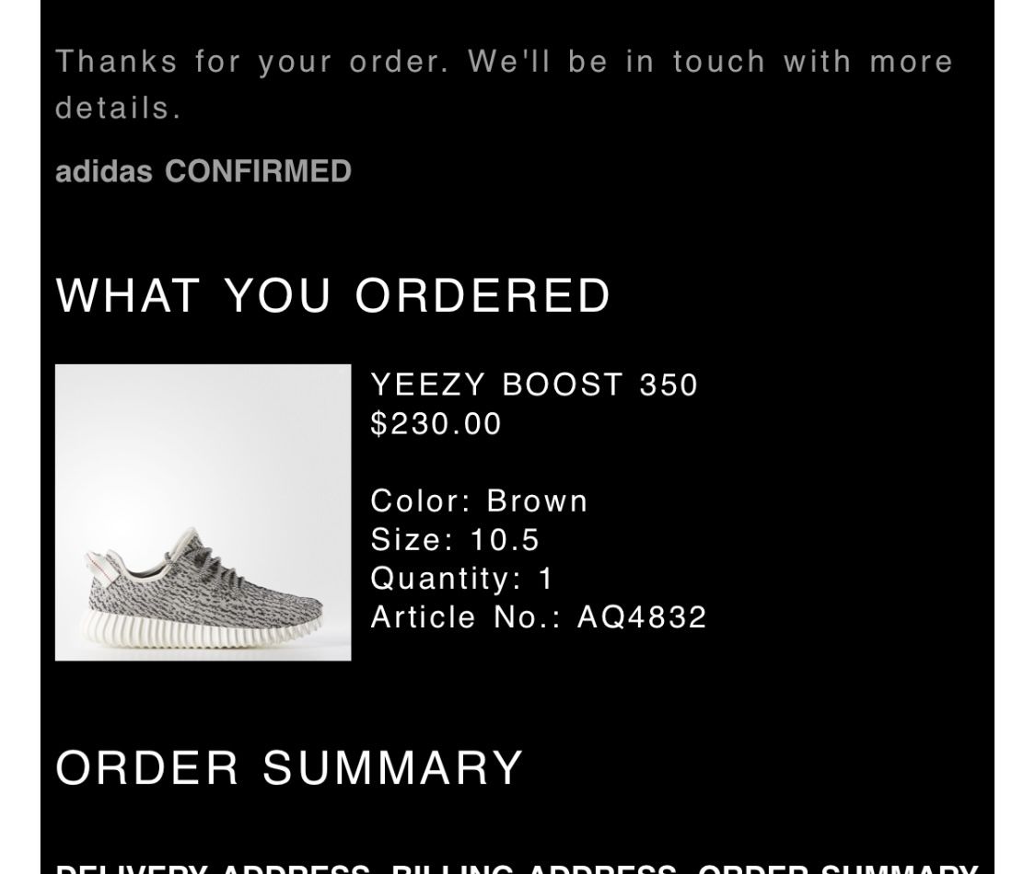The width and height of the screenshot is (1035, 874).
Task: Click the ORDER SUMMARY section heading
Action: tap(290, 768)
